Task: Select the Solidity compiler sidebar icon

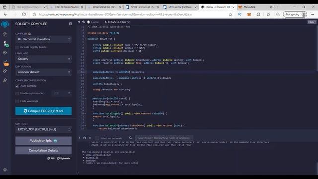Action: pos(5,44)
